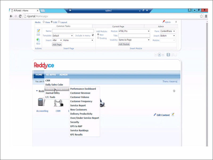Image resolution: width=213 pixels, height=160 pixels.
Task: Click the Edit page icon in Actions
Action: tap(38, 31)
